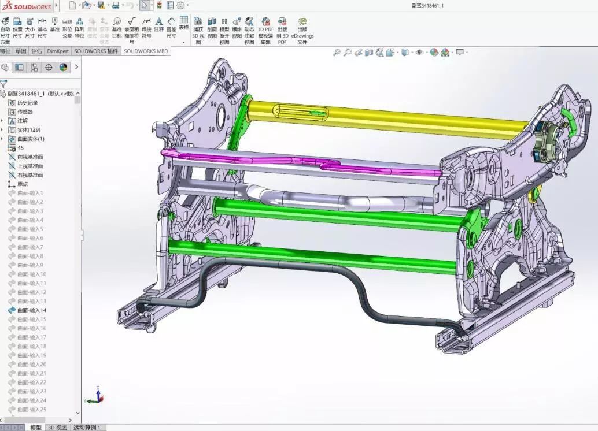Click the Rebuild traffic light icon
The image size is (598, 431).
pos(159,6)
